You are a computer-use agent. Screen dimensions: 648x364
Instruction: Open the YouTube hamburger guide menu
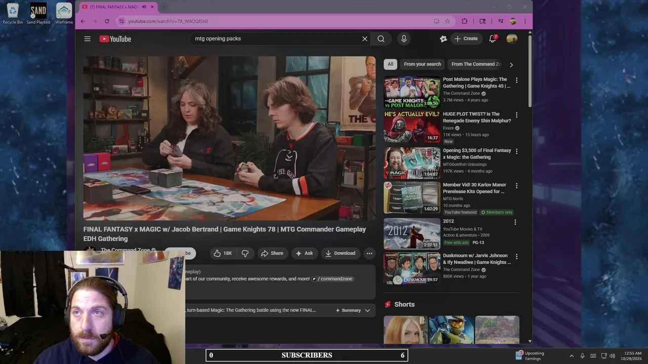(88, 39)
